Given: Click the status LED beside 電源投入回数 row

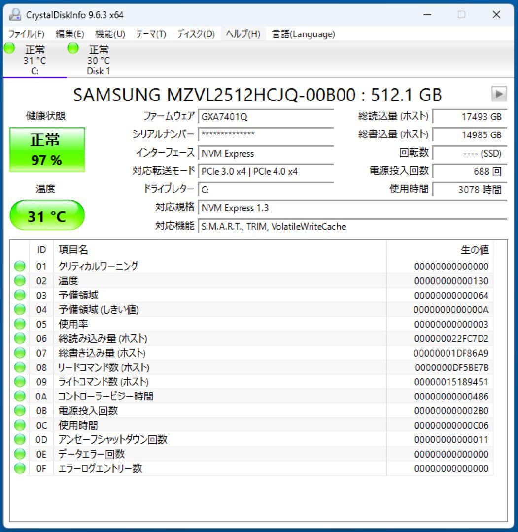Looking at the screenshot, I should coord(19,410).
